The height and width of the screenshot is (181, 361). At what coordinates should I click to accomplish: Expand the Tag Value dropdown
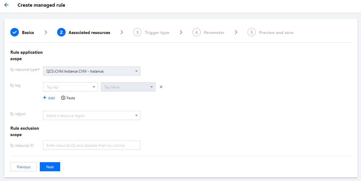(x=128, y=87)
